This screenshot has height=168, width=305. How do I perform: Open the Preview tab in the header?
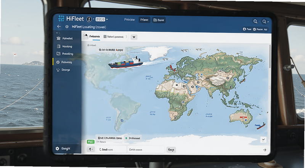pyautogui.click(x=129, y=20)
